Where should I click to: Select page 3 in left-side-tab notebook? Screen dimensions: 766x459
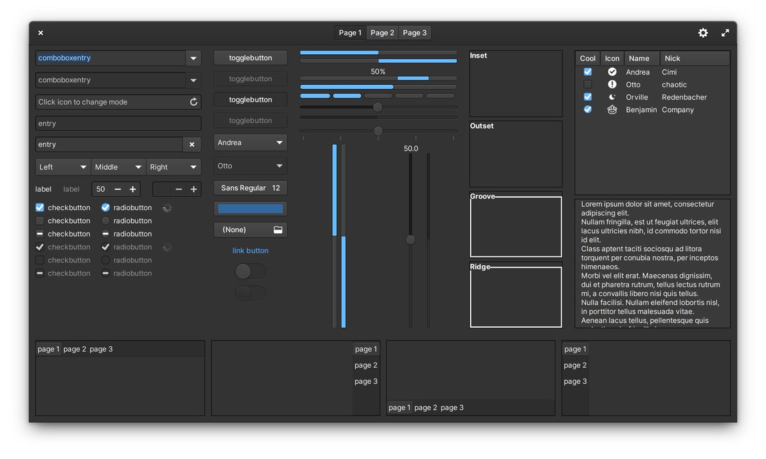(x=575, y=381)
